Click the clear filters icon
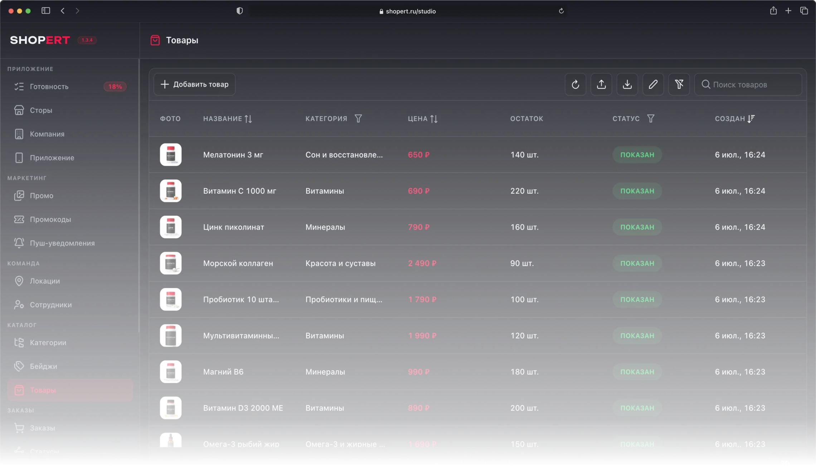 679,84
